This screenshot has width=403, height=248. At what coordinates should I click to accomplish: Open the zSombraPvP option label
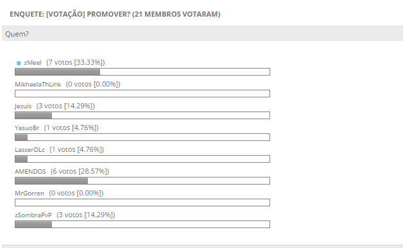coord(33,215)
